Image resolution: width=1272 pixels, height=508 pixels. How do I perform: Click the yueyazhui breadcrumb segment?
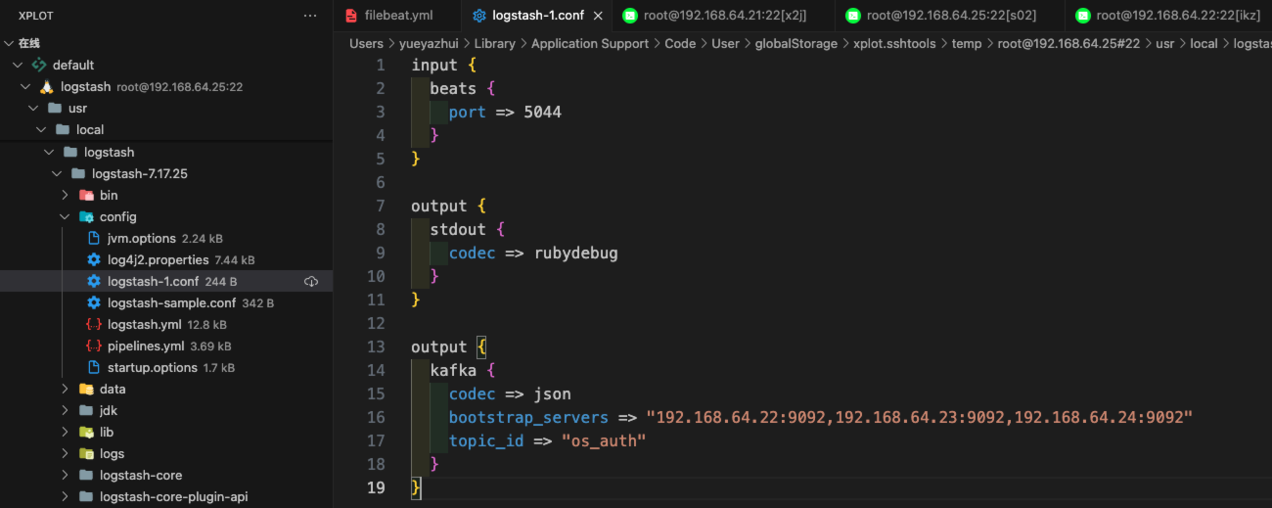coord(430,43)
